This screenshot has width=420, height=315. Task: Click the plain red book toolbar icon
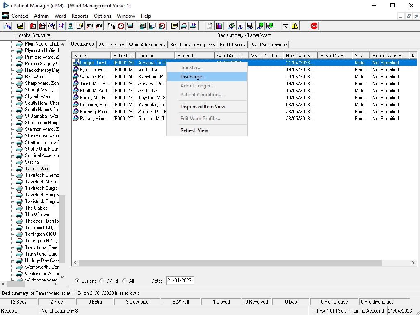[33, 26]
